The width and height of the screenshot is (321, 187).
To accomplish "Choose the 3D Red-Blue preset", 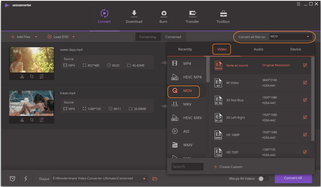I will point(261,100).
